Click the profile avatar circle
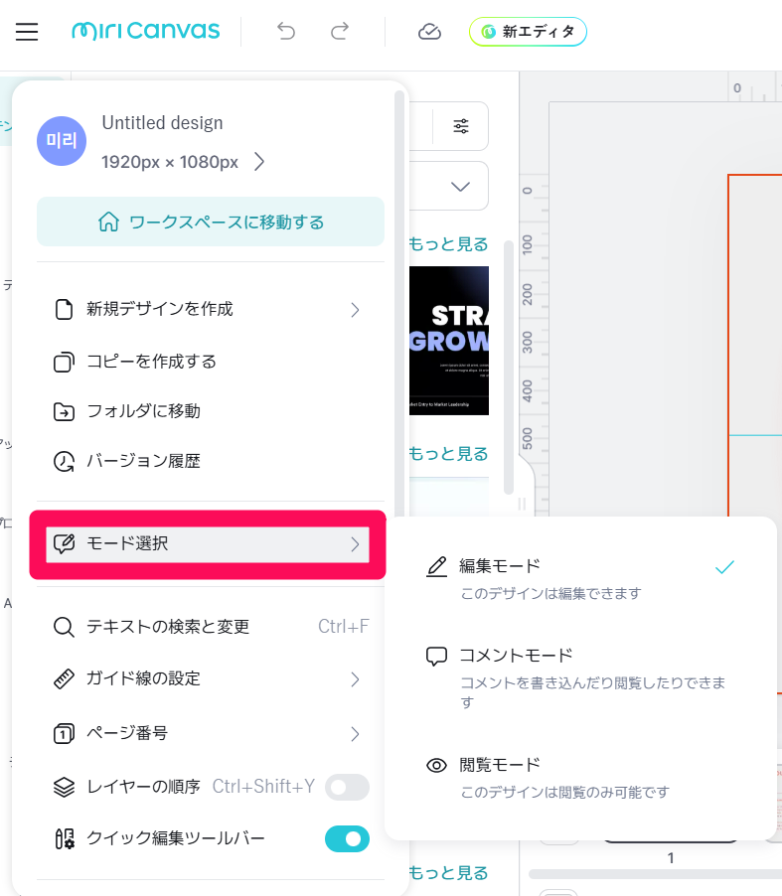Image resolution: width=782 pixels, height=896 pixels. (x=62, y=141)
